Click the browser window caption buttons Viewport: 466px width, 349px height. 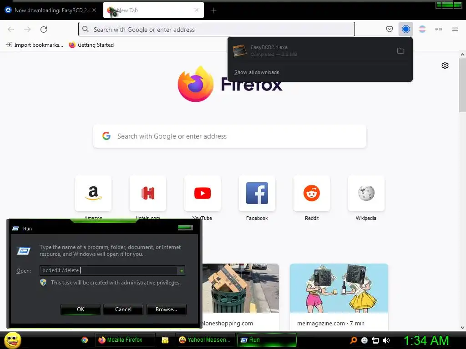click(x=449, y=5)
